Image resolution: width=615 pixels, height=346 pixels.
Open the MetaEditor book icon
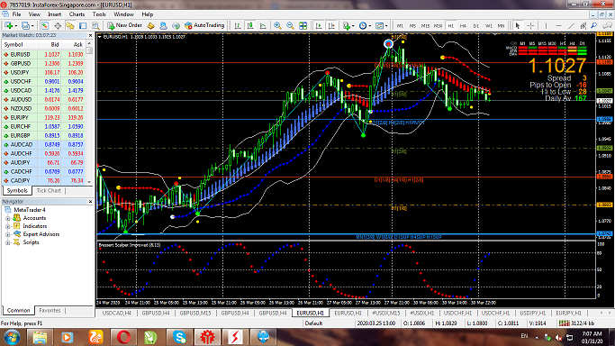150,25
